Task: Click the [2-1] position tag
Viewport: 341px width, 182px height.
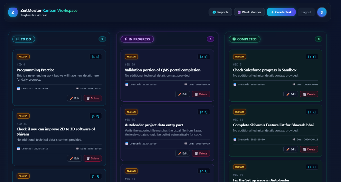Action: [x=204, y=56]
